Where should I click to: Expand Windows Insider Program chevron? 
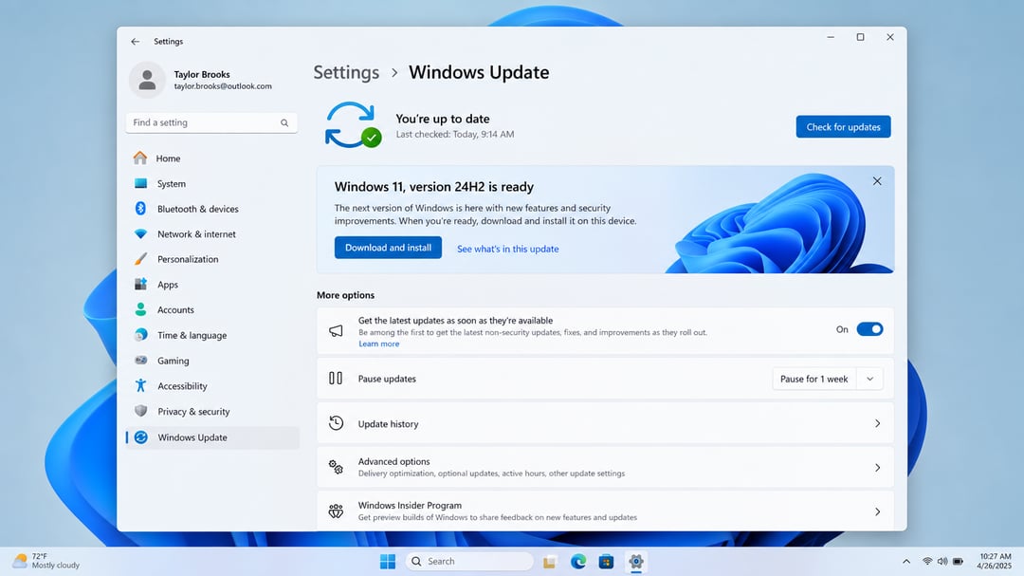tap(877, 511)
